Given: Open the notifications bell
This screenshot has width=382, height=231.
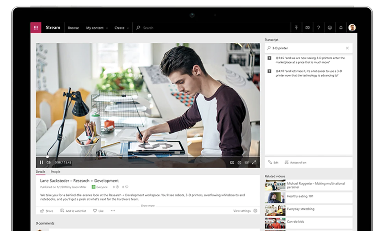Looking at the screenshot, I should 341,28.
